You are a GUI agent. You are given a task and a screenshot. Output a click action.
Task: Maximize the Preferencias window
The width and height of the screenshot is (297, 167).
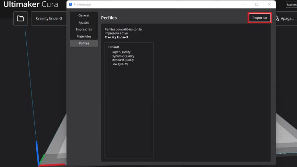257,4
